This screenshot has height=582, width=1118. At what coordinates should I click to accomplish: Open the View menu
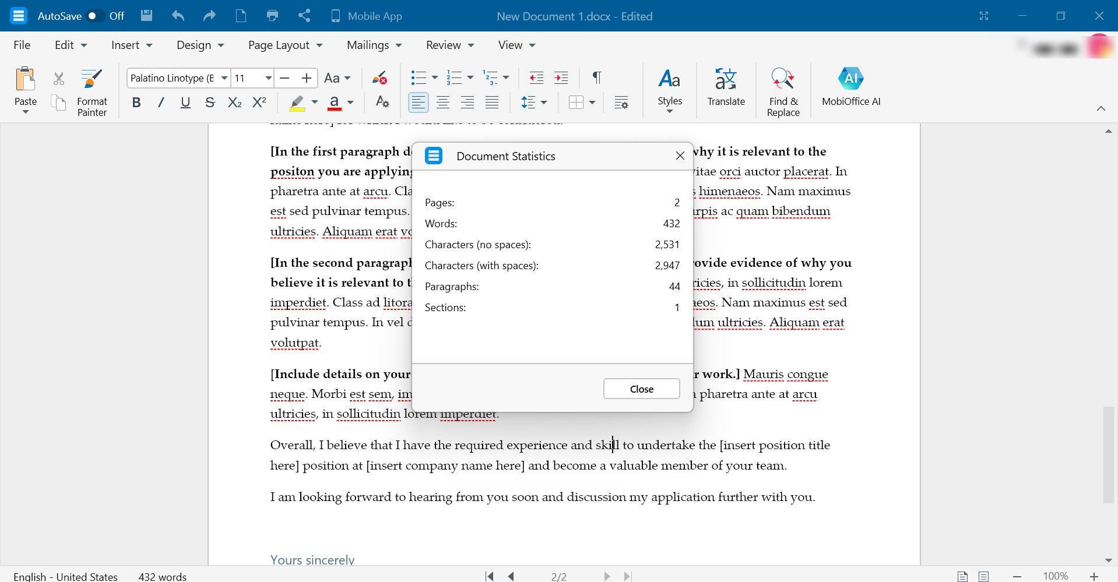click(516, 45)
